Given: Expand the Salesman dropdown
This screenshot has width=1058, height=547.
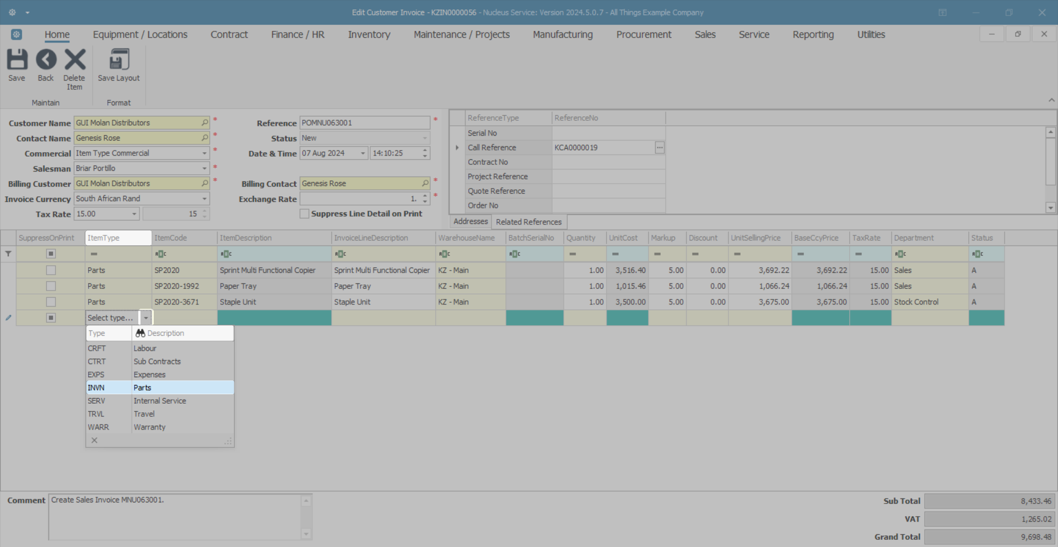Looking at the screenshot, I should point(204,169).
